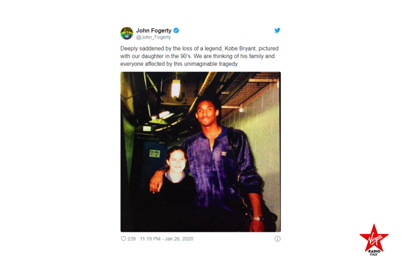The height and width of the screenshot is (267, 401).
Task: Click "RADIO ITALY" text below star logo
Action: [374, 253]
